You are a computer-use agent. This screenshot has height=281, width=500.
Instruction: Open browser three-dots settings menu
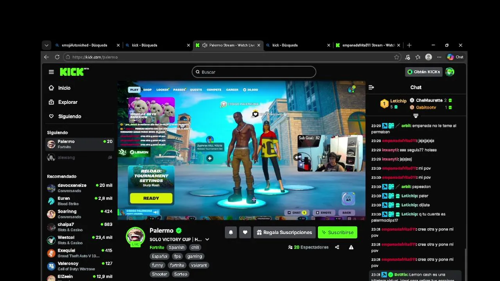(x=439, y=57)
